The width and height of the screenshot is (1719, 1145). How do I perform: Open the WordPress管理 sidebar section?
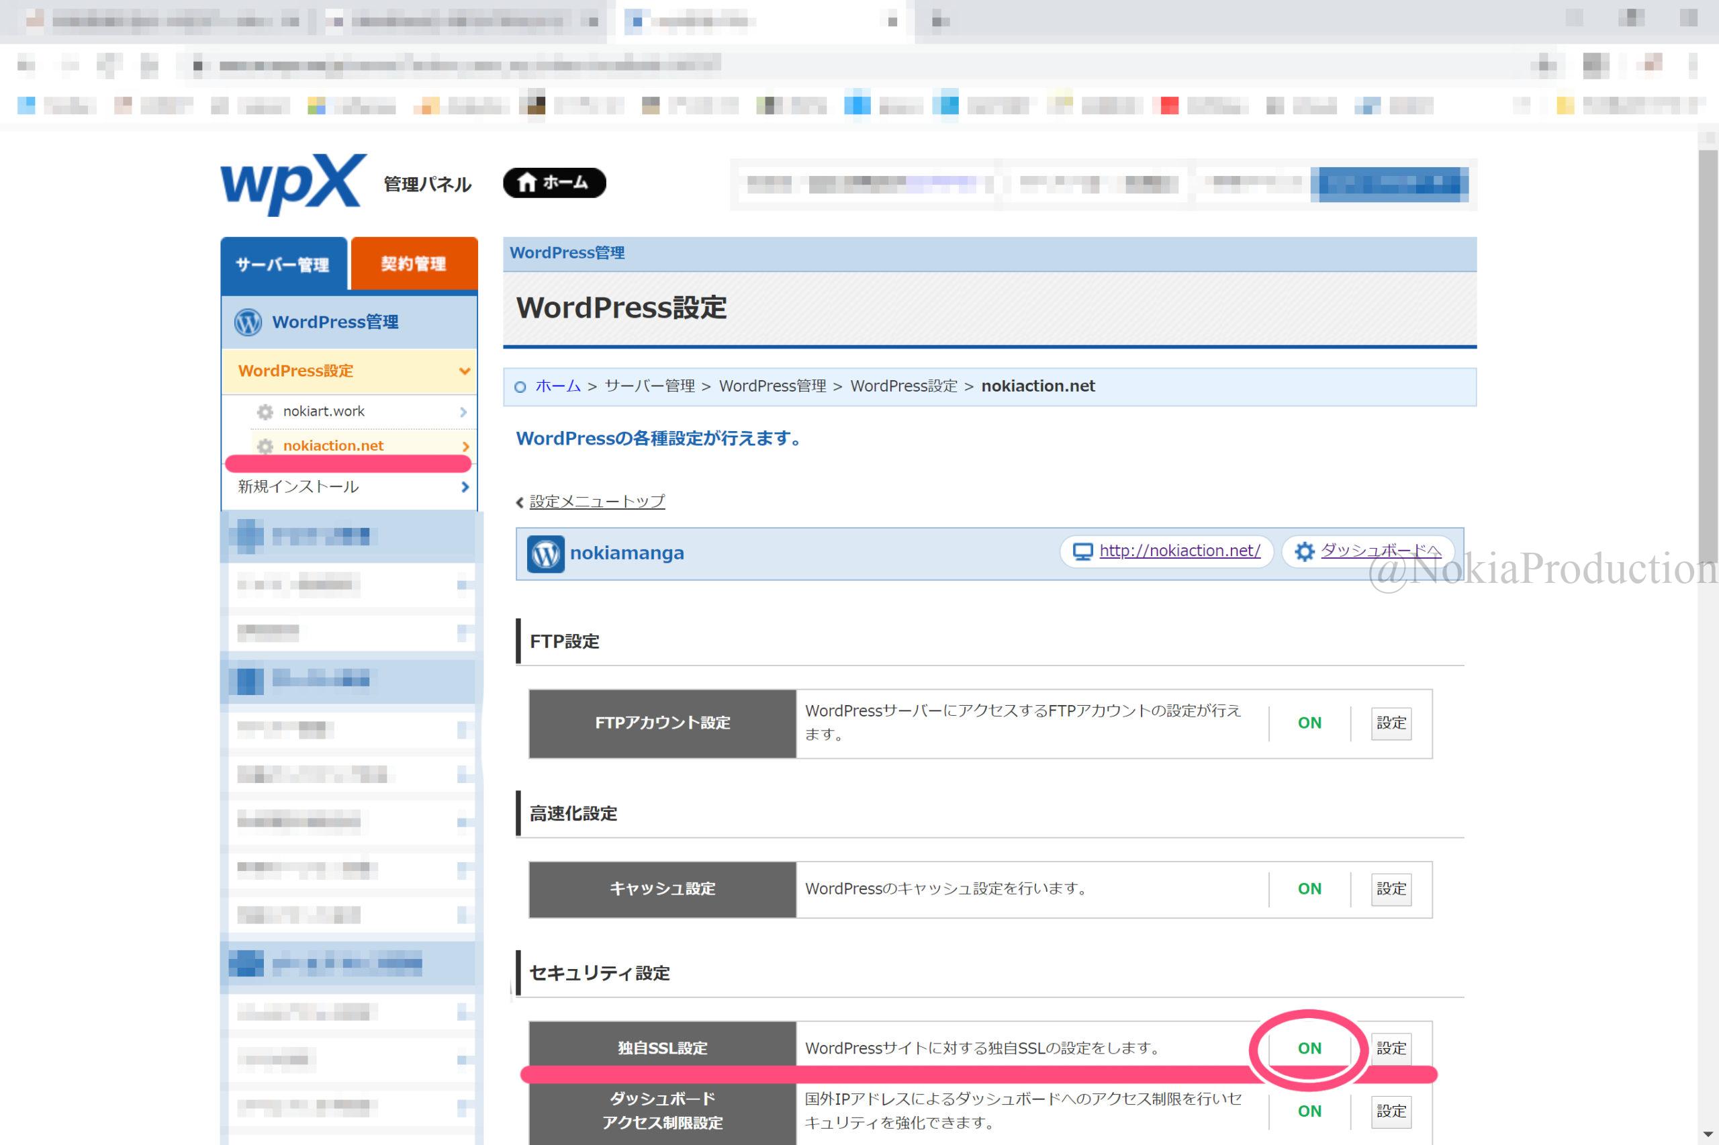[349, 322]
